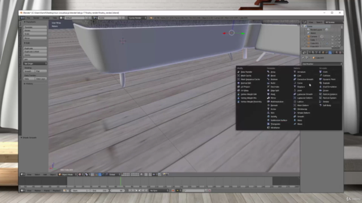Toggle visibility eye for Cube row

click(x=333, y=40)
